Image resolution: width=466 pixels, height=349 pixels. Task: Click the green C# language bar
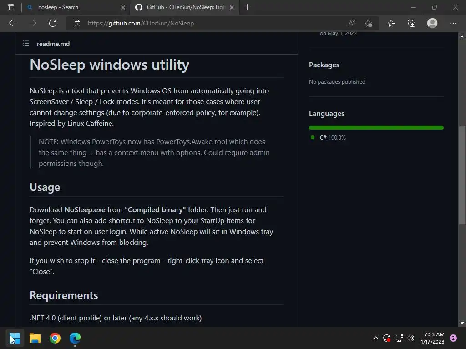click(x=376, y=128)
